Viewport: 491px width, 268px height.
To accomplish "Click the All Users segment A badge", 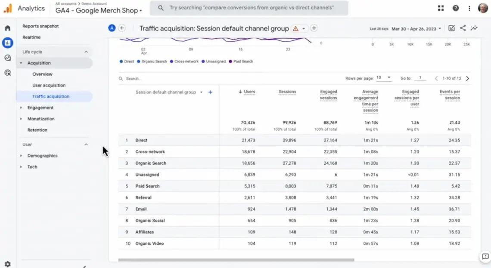I will point(112,28).
